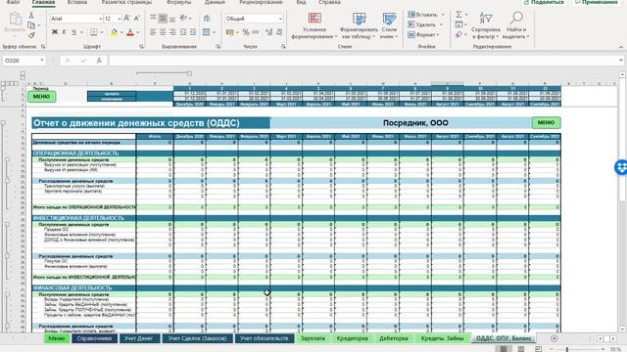Viewport: 627px width, 352px height.
Task: Open Условное форматирование menu
Action: click(314, 25)
